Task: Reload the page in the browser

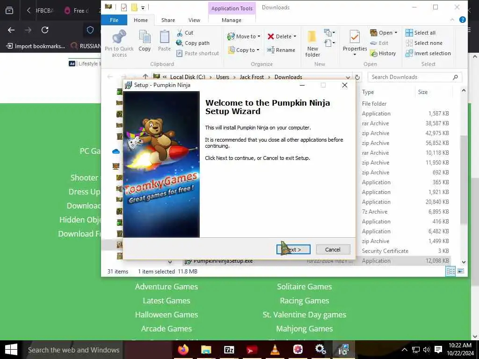Action: click(x=45, y=30)
